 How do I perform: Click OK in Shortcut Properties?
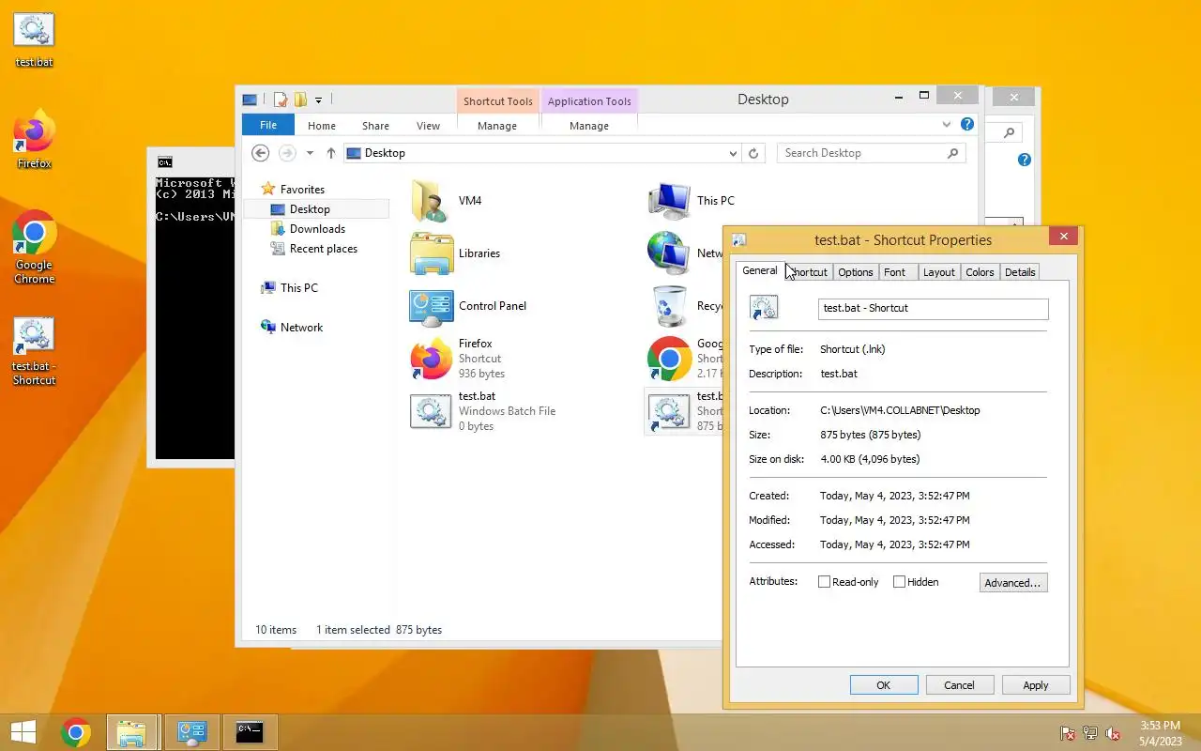click(884, 685)
